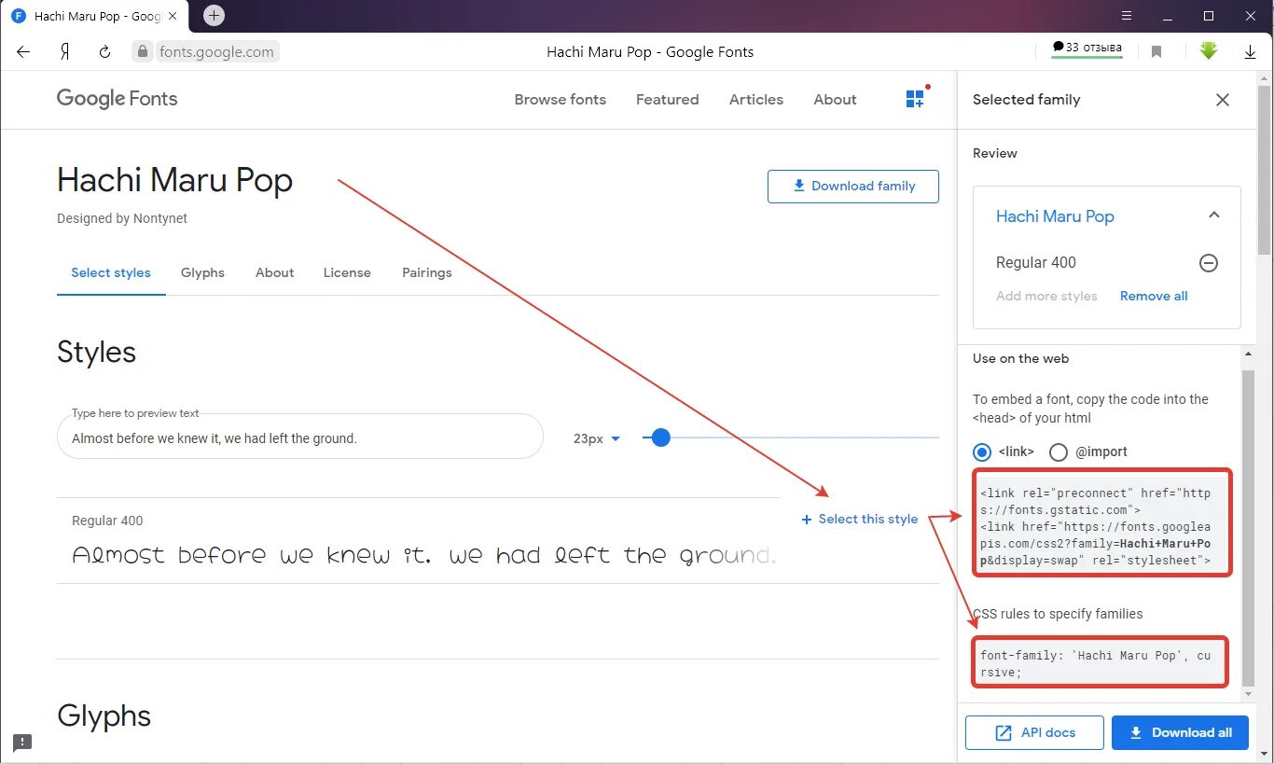Click the padlock site security icon
This screenshot has height=764, width=1274.
143,52
